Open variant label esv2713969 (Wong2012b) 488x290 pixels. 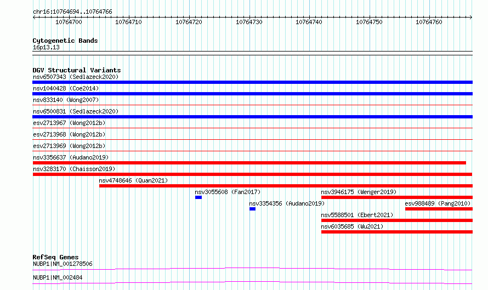(x=69, y=146)
